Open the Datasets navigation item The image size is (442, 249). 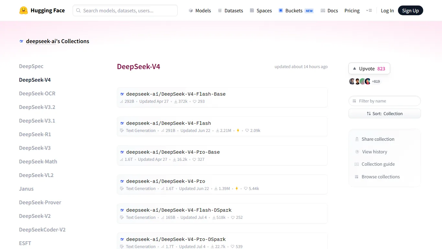pyautogui.click(x=230, y=11)
